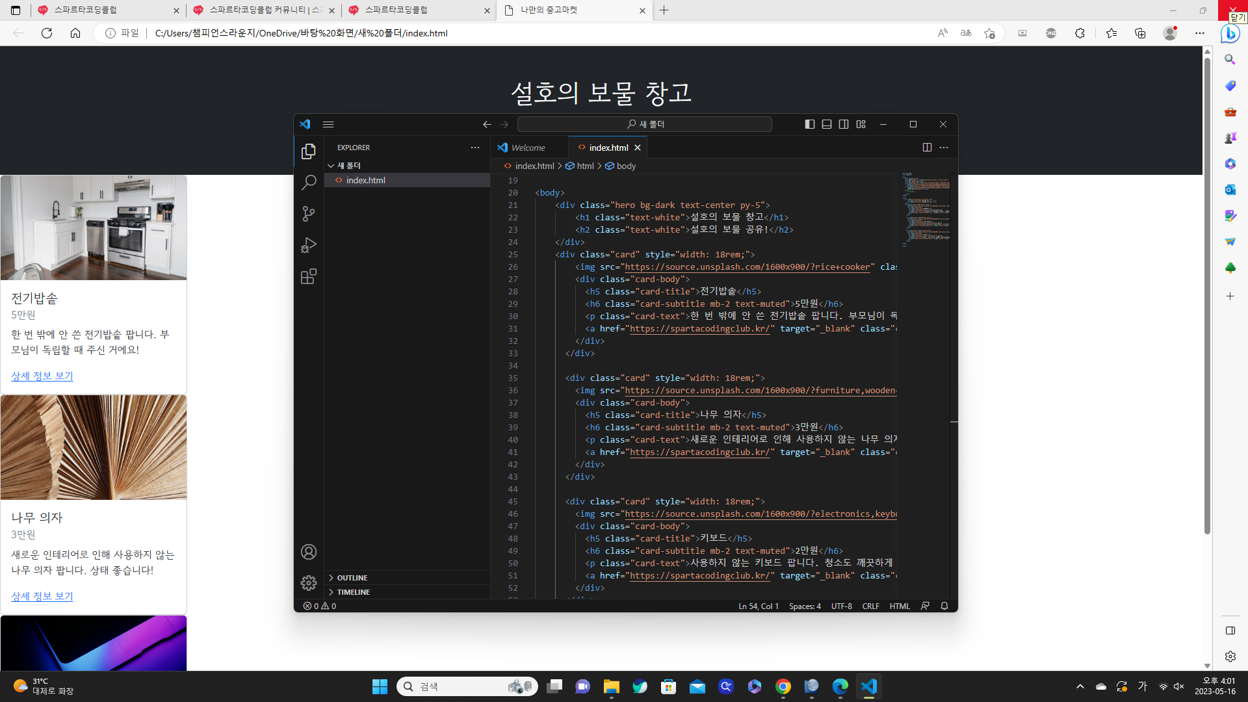Open Windows Start menu
The width and height of the screenshot is (1248, 702).
coord(380,686)
